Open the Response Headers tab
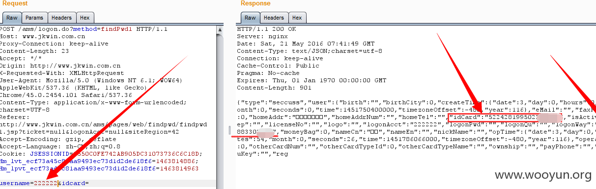 tap(274, 18)
